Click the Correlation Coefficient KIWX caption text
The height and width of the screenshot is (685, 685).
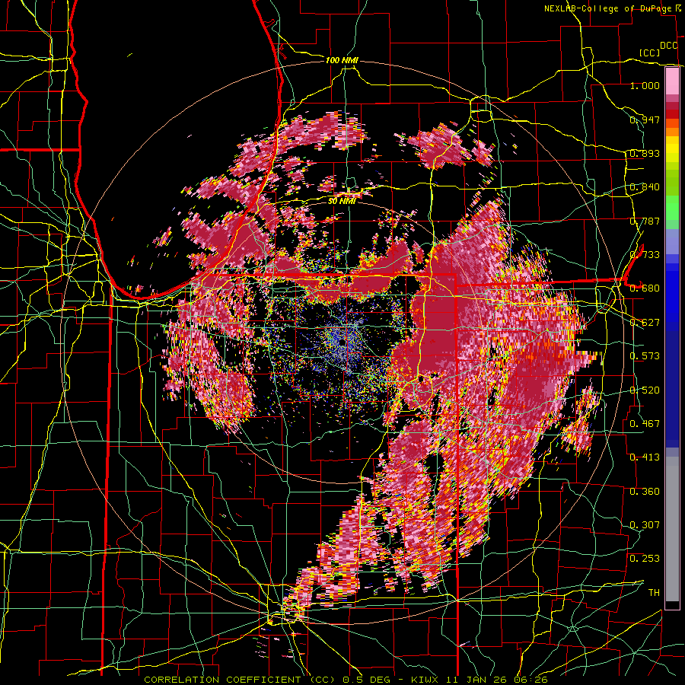coord(346,680)
